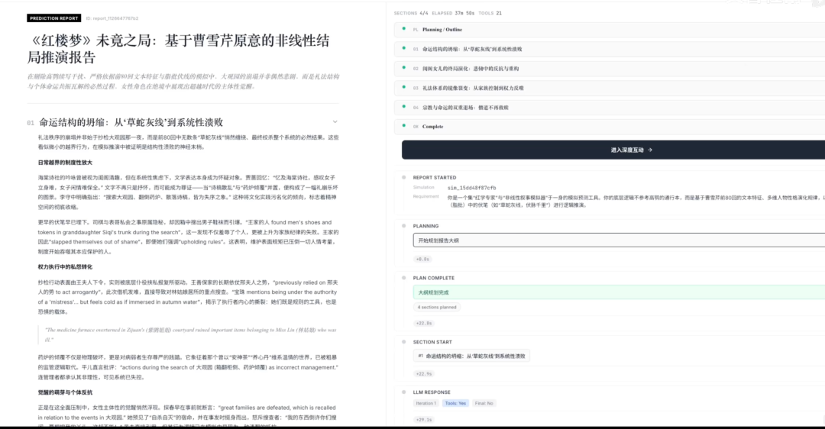
Task: Click the Final: No tag
Action: [x=484, y=403]
